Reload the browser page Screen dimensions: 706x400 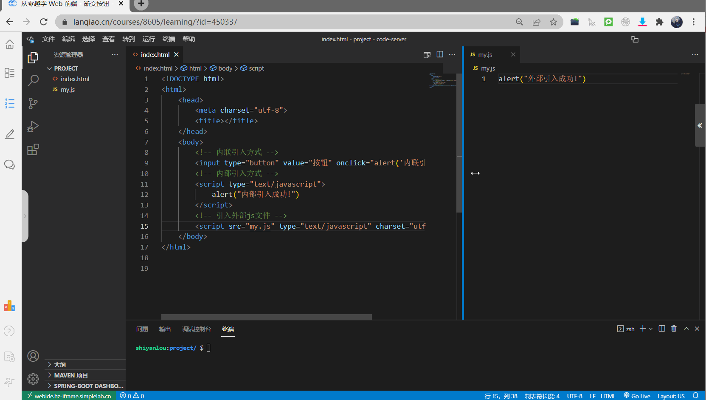[x=43, y=22]
